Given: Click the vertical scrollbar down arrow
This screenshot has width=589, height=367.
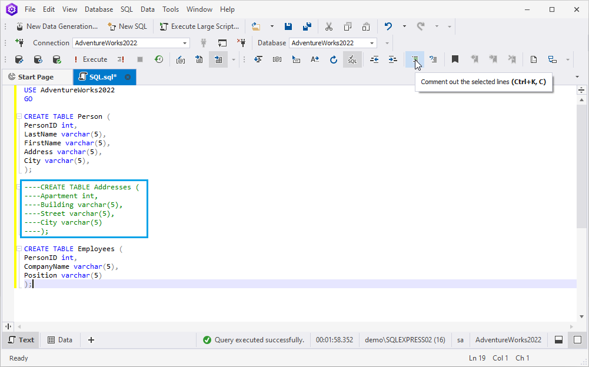Looking at the screenshot, I should tap(581, 316).
